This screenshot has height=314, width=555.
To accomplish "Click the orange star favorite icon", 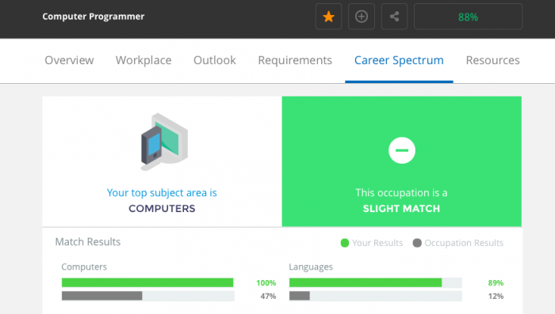I will click(328, 17).
